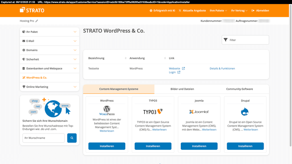Sort by Anwendung column arrows

click(165, 58)
